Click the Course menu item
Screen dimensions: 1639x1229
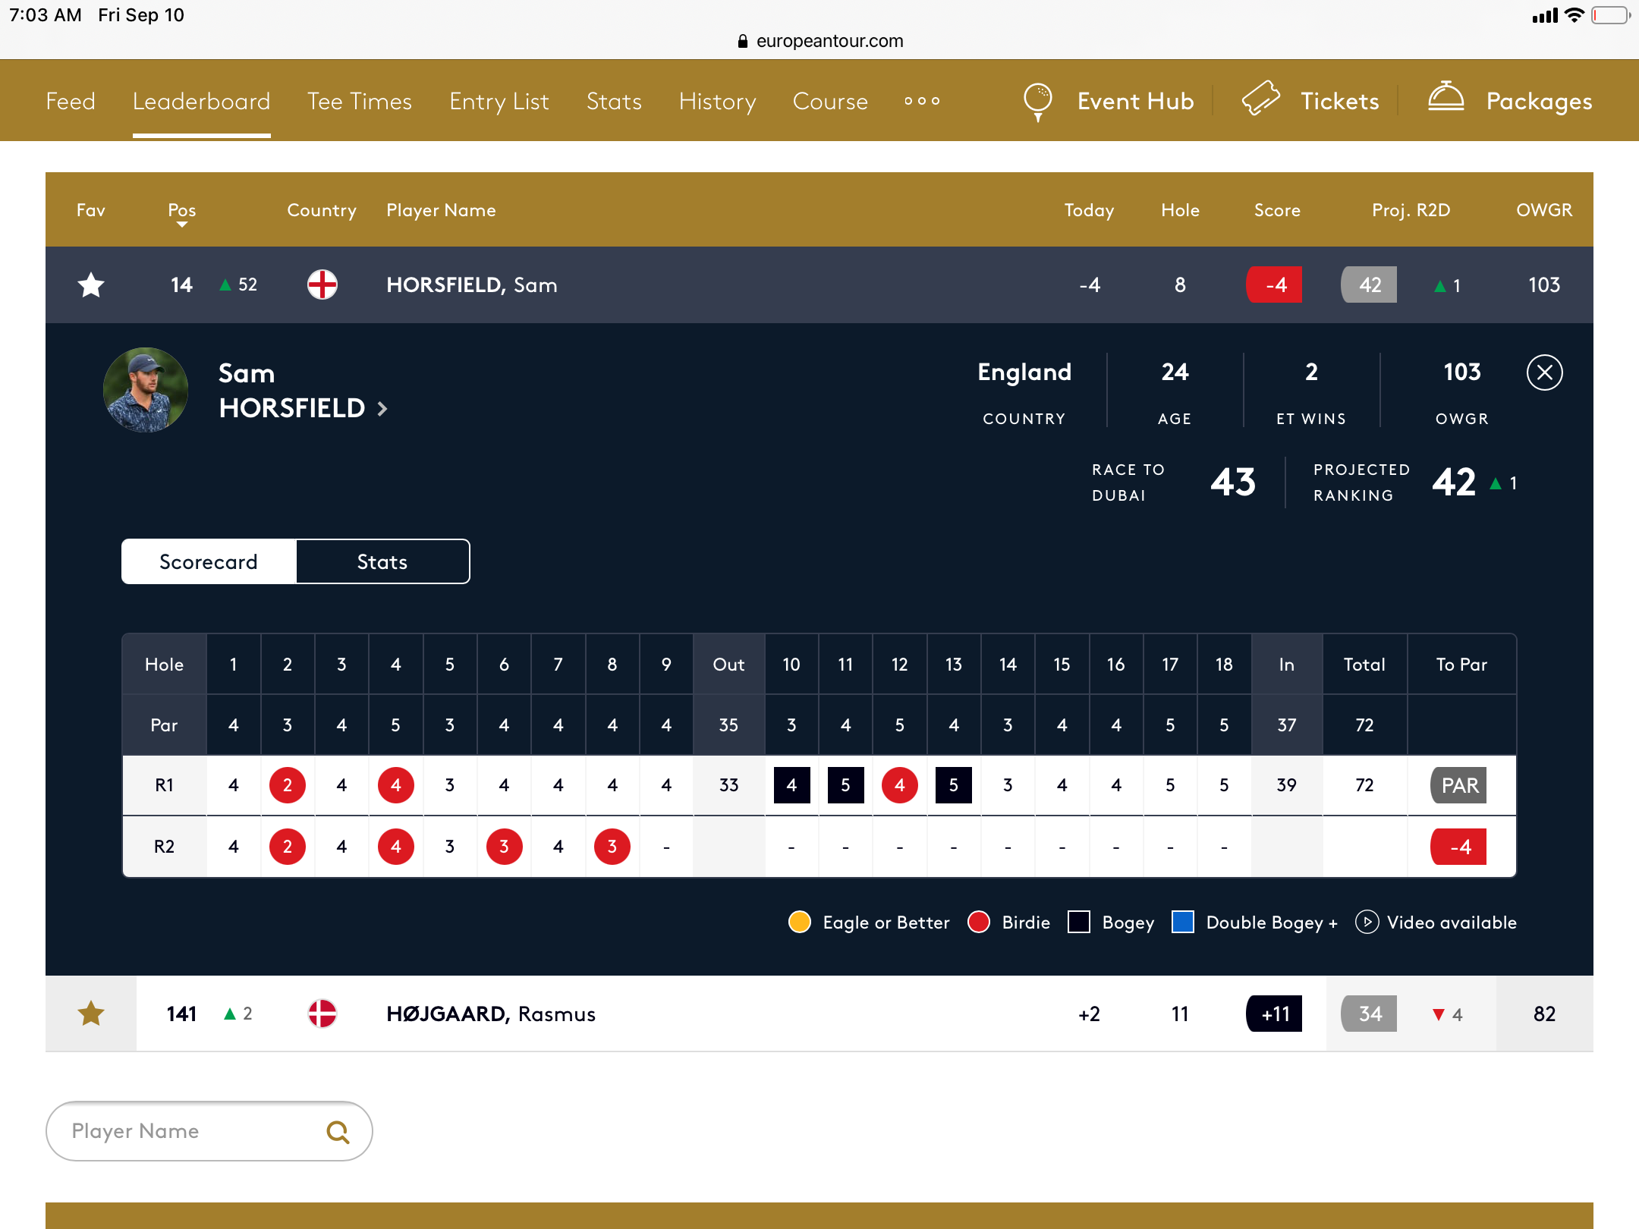830,99
